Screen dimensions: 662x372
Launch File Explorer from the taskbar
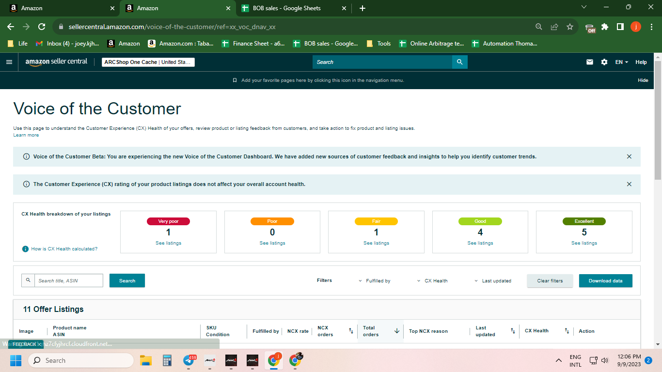pyautogui.click(x=146, y=360)
